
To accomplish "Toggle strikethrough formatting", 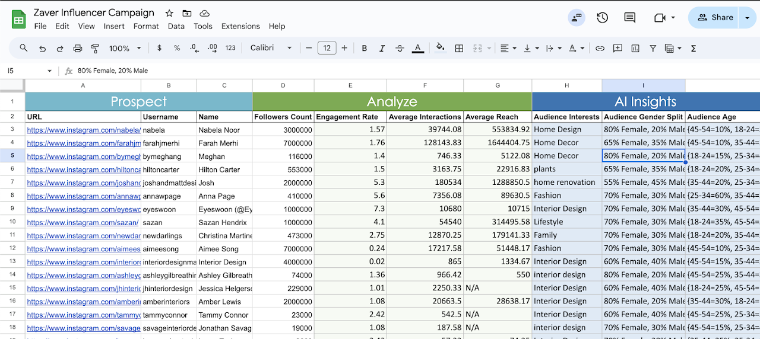I will pyautogui.click(x=400, y=48).
